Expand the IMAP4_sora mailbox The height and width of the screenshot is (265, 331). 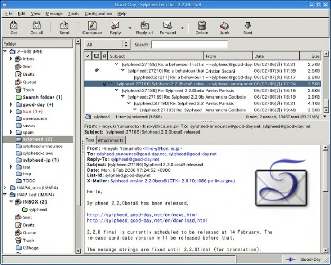pos(5,187)
